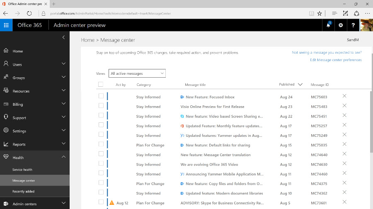Add page to favorites star
The width and height of the screenshot is (373, 209).
[x=320, y=14]
